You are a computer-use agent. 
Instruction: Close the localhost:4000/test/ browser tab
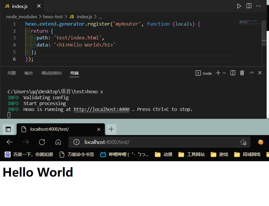click(x=99, y=129)
